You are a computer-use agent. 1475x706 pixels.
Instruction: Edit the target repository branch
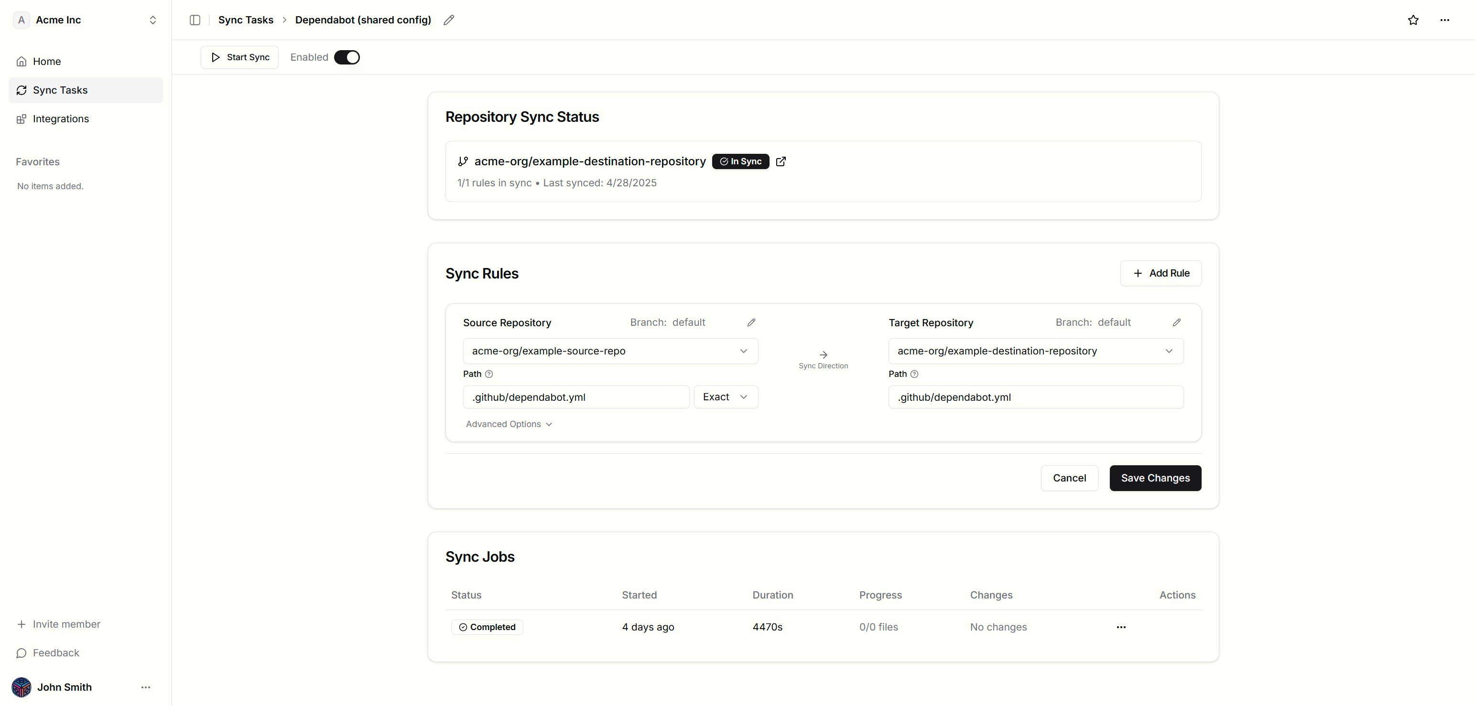click(1176, 323)
